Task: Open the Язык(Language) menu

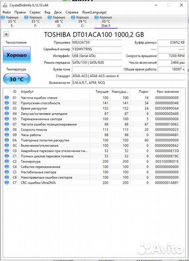Action: click(x=94, y=12)
